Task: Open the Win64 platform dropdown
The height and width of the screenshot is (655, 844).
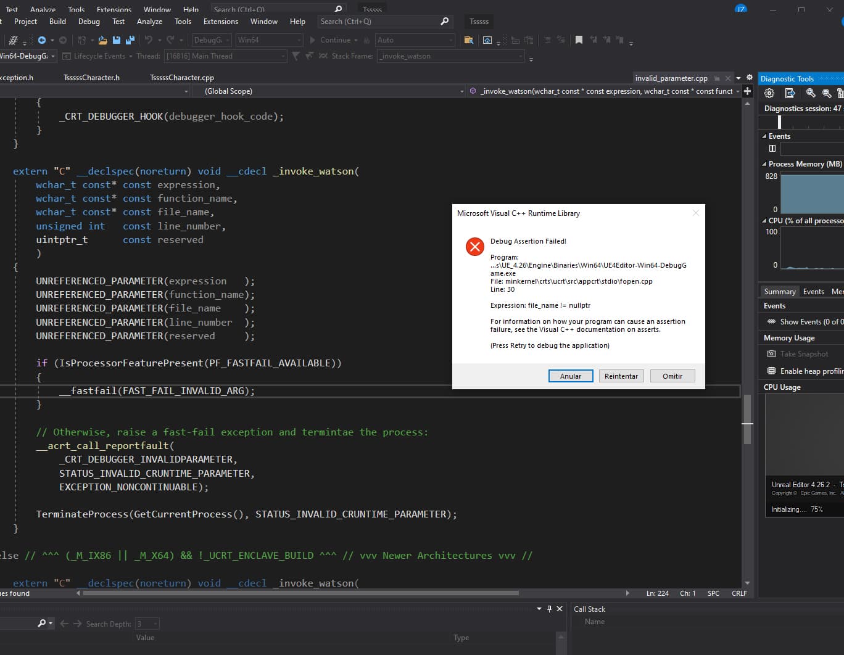Action: pyautogui.click(x=269, y=40)
